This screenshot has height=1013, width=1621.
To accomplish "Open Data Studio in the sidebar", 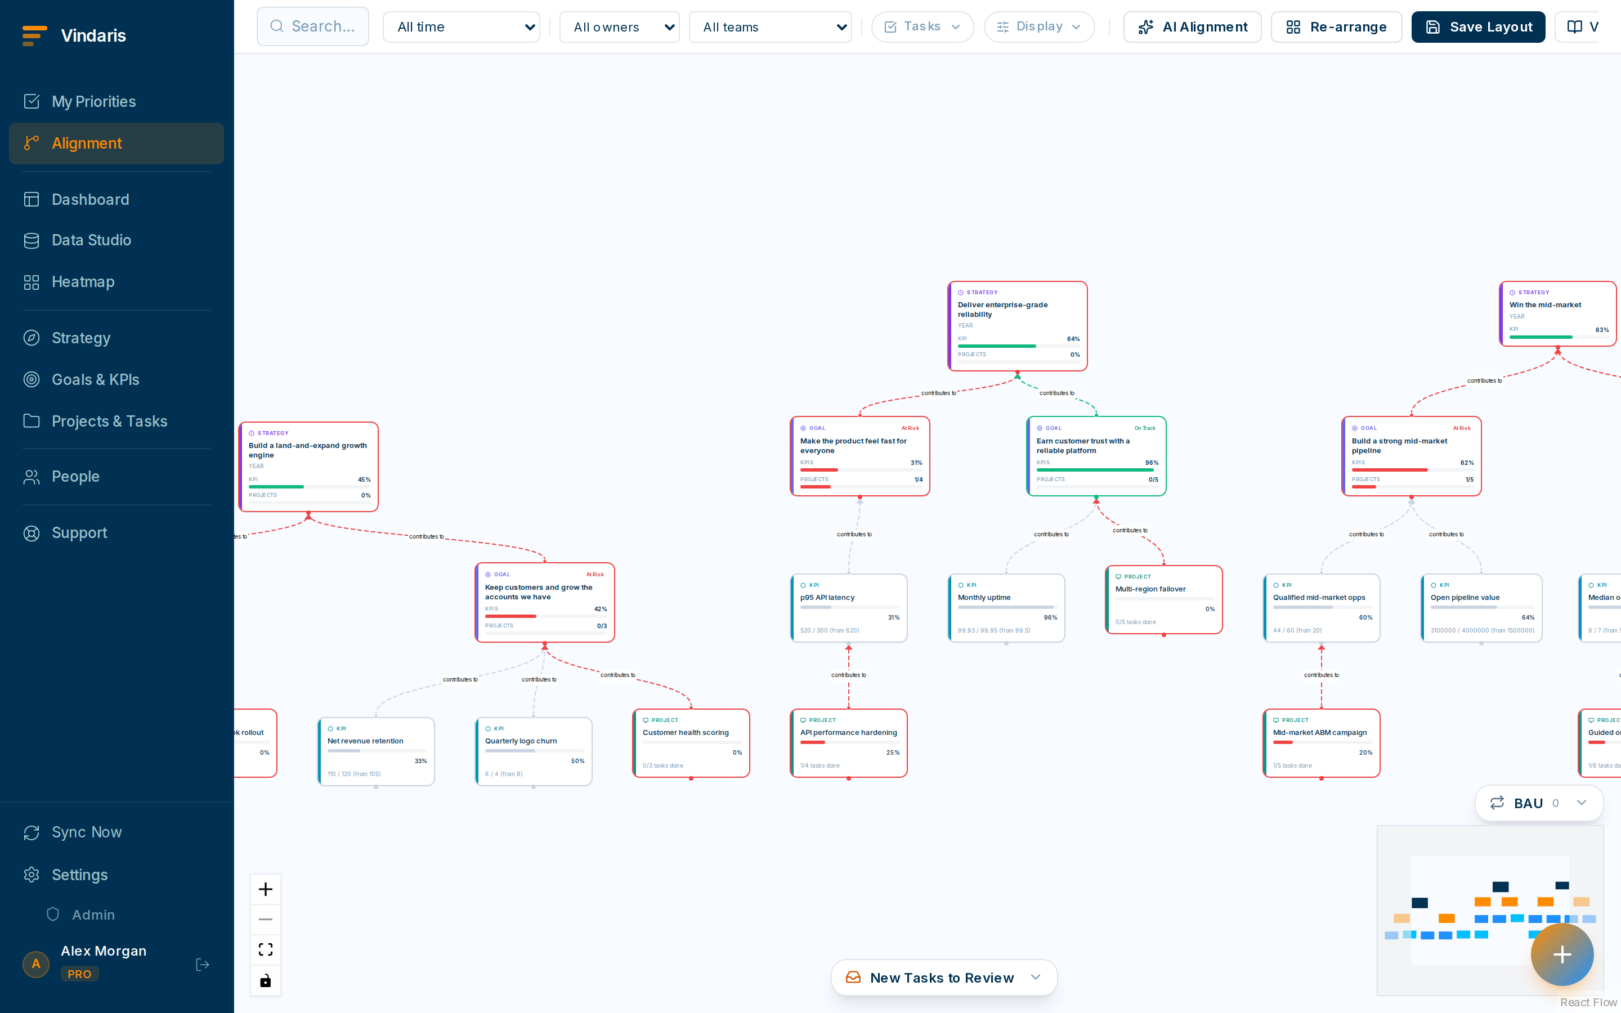I will pos(117,240).
